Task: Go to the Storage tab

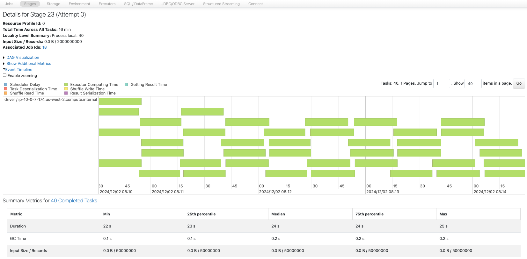Action: [x=54, y=4]
